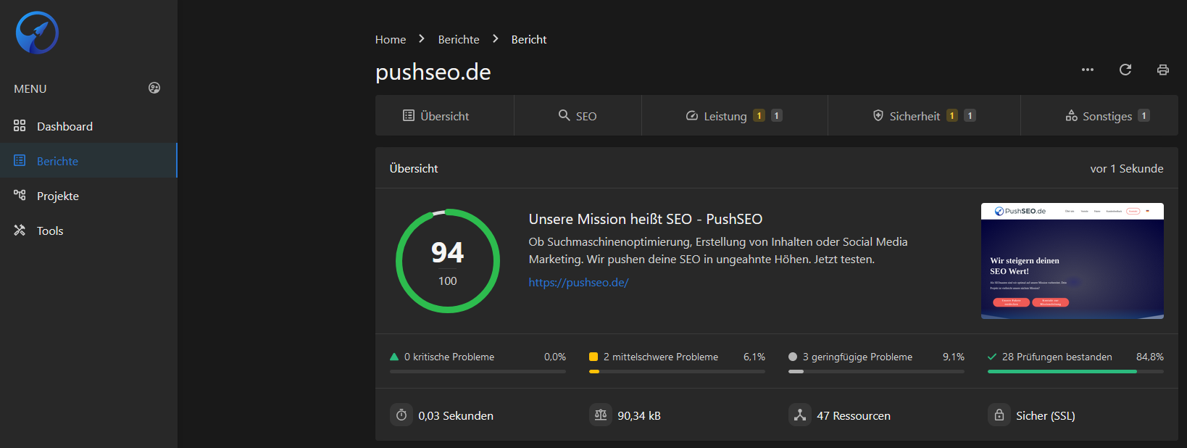Click the '90,34 kB' value
The height and width of the screenshot is (448, 1187).
(639, 416)
